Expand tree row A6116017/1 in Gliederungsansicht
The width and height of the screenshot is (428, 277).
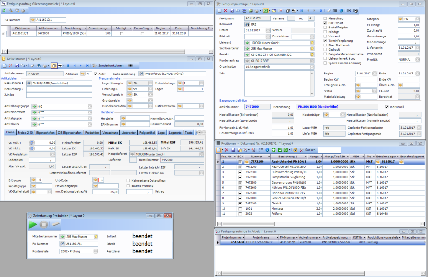pyautogui.click(x=4, y=34)
